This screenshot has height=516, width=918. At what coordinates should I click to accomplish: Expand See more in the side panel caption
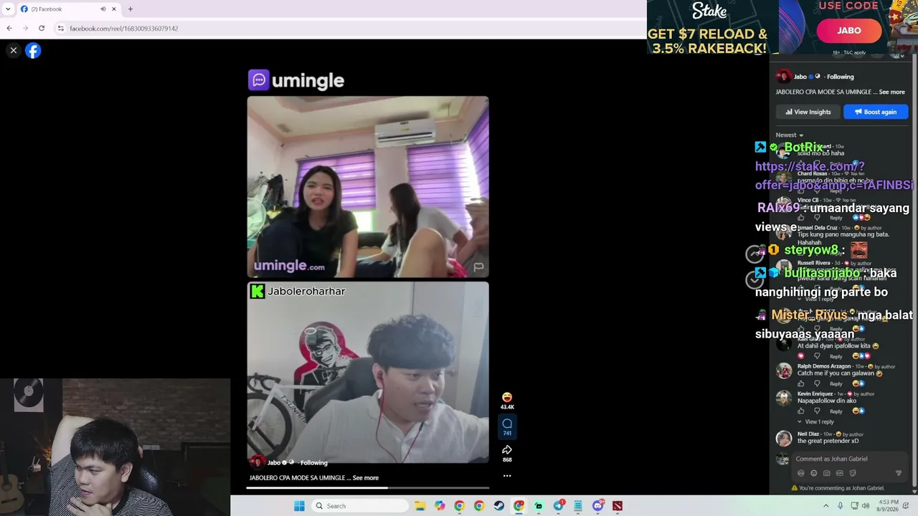892,92
